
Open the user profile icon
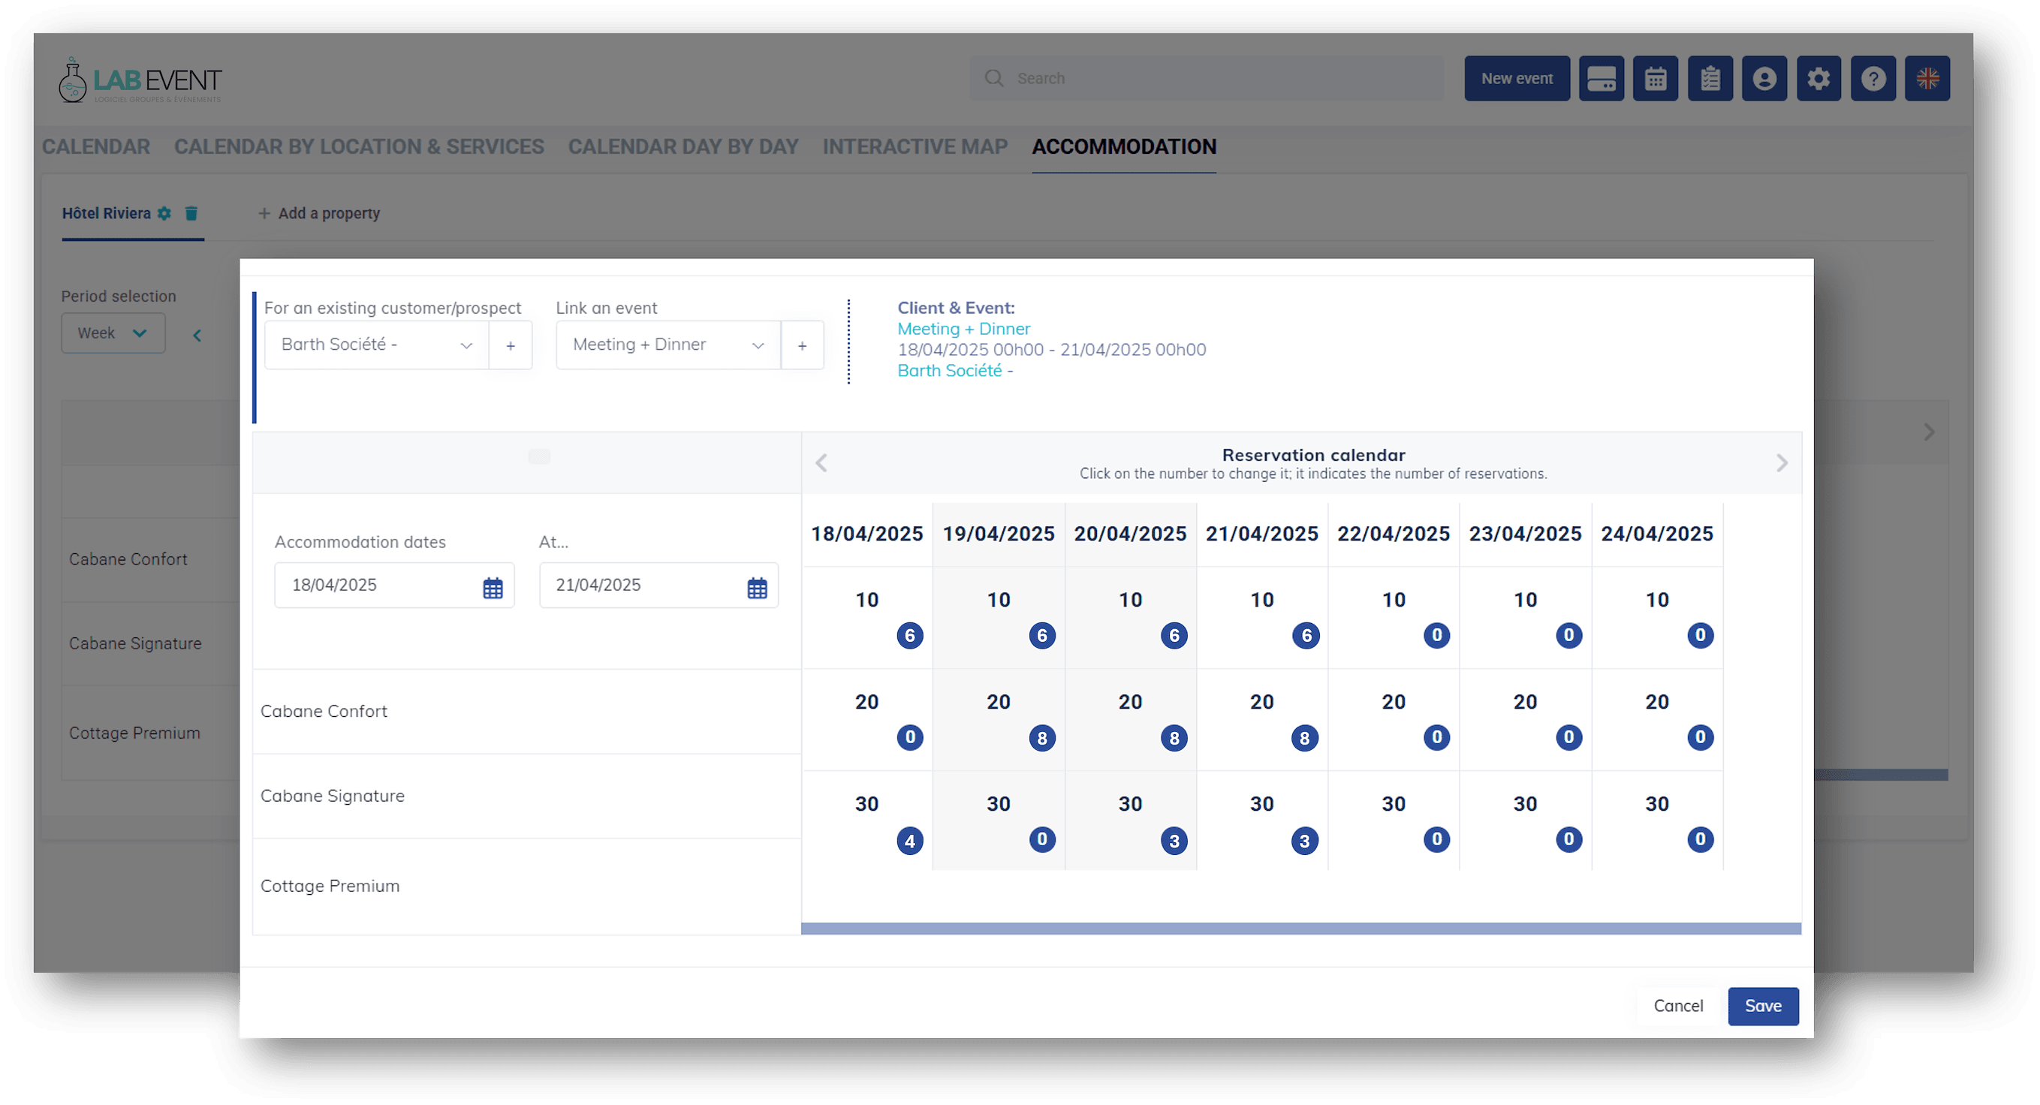point(1764,78)
